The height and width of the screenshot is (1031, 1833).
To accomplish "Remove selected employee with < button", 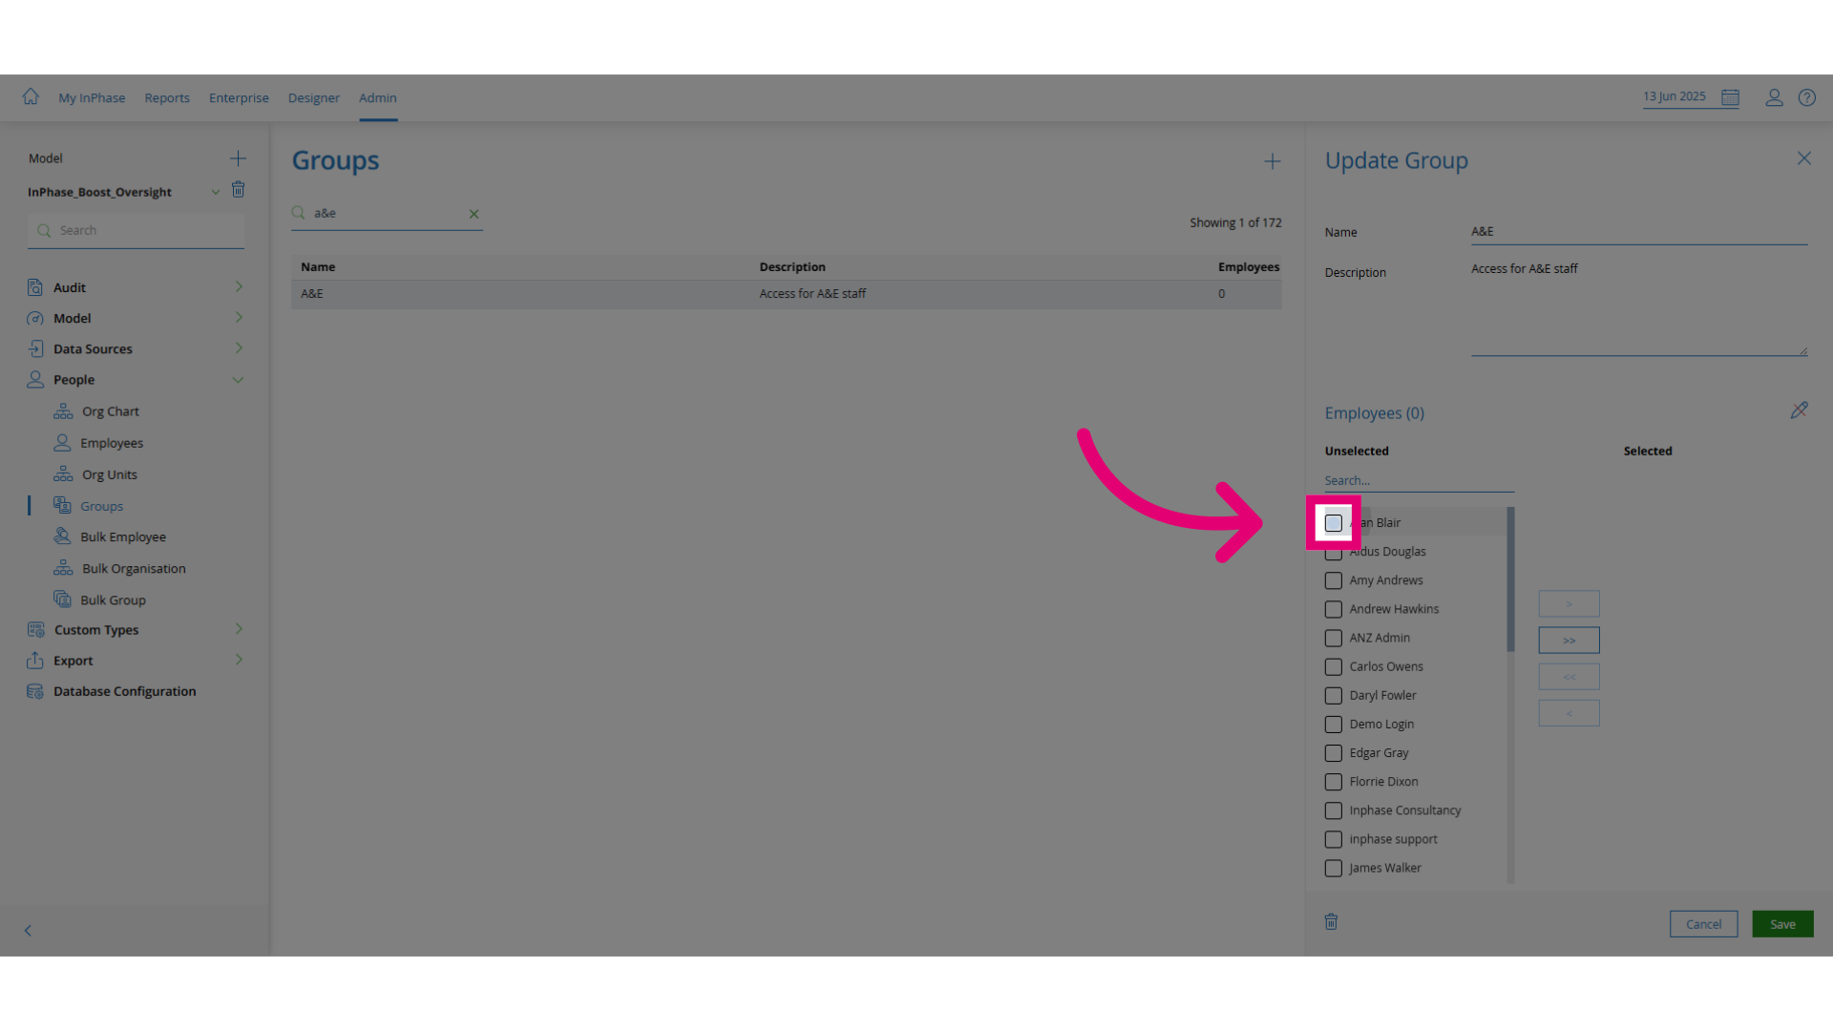I will tap(1569, 712).
